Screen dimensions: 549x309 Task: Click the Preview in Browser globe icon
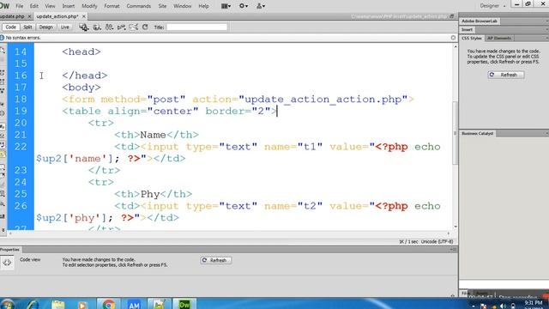(97, 27)
